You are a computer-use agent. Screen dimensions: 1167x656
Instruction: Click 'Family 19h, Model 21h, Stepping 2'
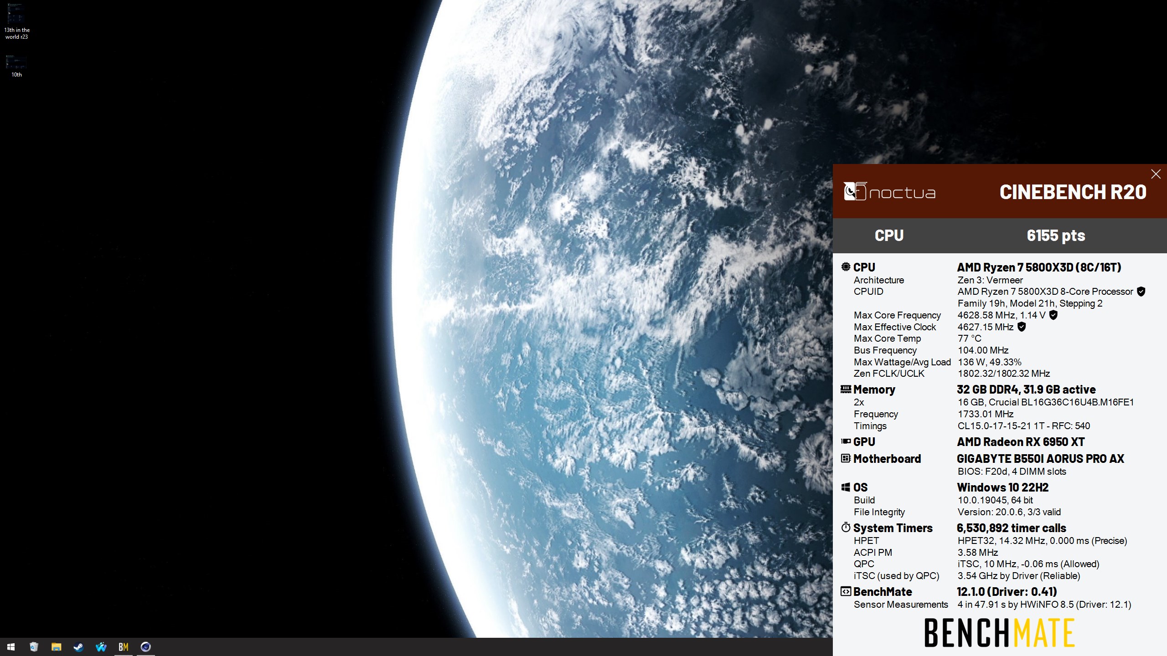(1030, 303)
